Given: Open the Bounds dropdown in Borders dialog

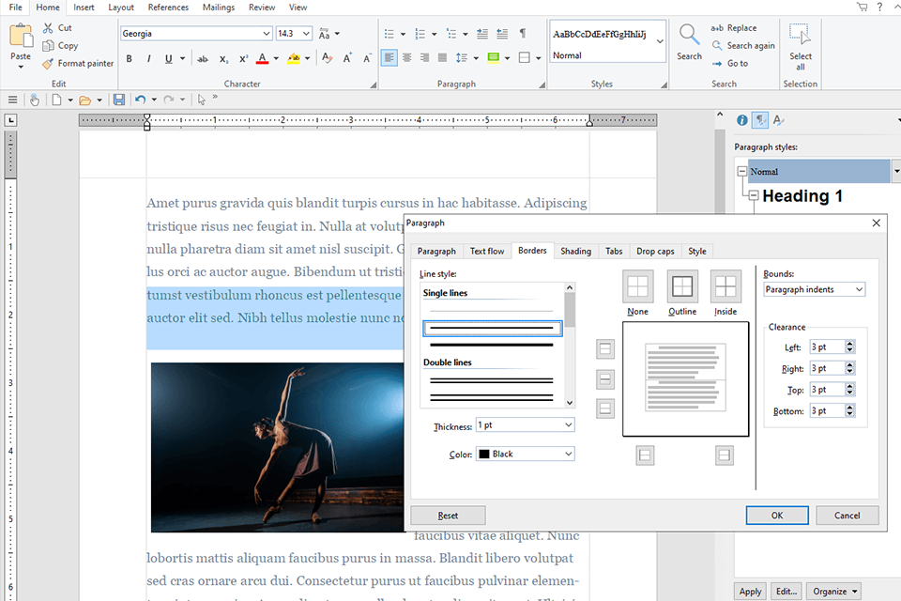Looking at the screenshot, I should click(814, 289).
